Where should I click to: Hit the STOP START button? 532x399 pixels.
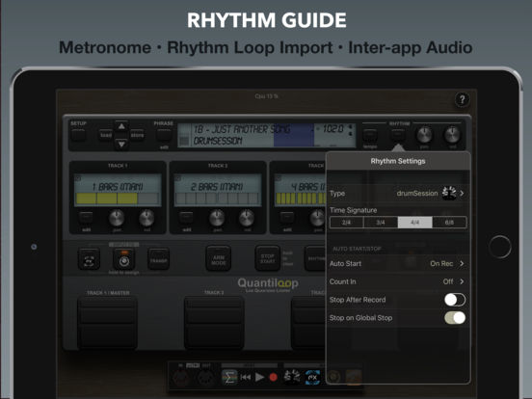[x=267, y=259]
